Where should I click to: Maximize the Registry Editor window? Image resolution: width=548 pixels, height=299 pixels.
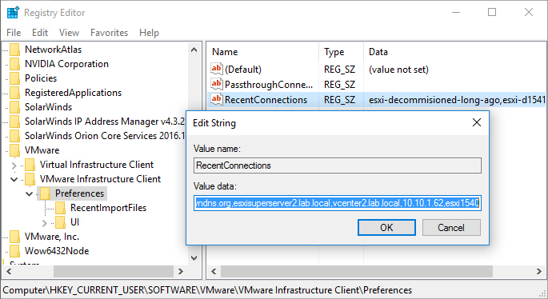(492, 13)
